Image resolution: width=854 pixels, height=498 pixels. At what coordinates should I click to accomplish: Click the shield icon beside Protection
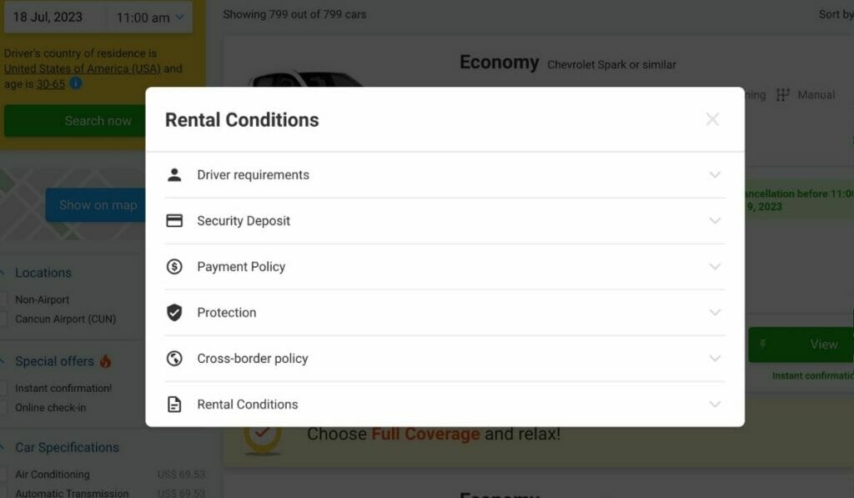coord(174,313)
